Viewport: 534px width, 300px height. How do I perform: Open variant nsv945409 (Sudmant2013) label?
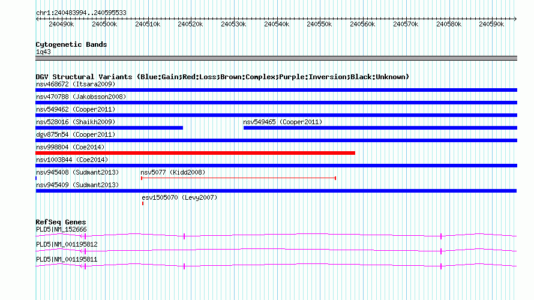[x=77, y=185]
